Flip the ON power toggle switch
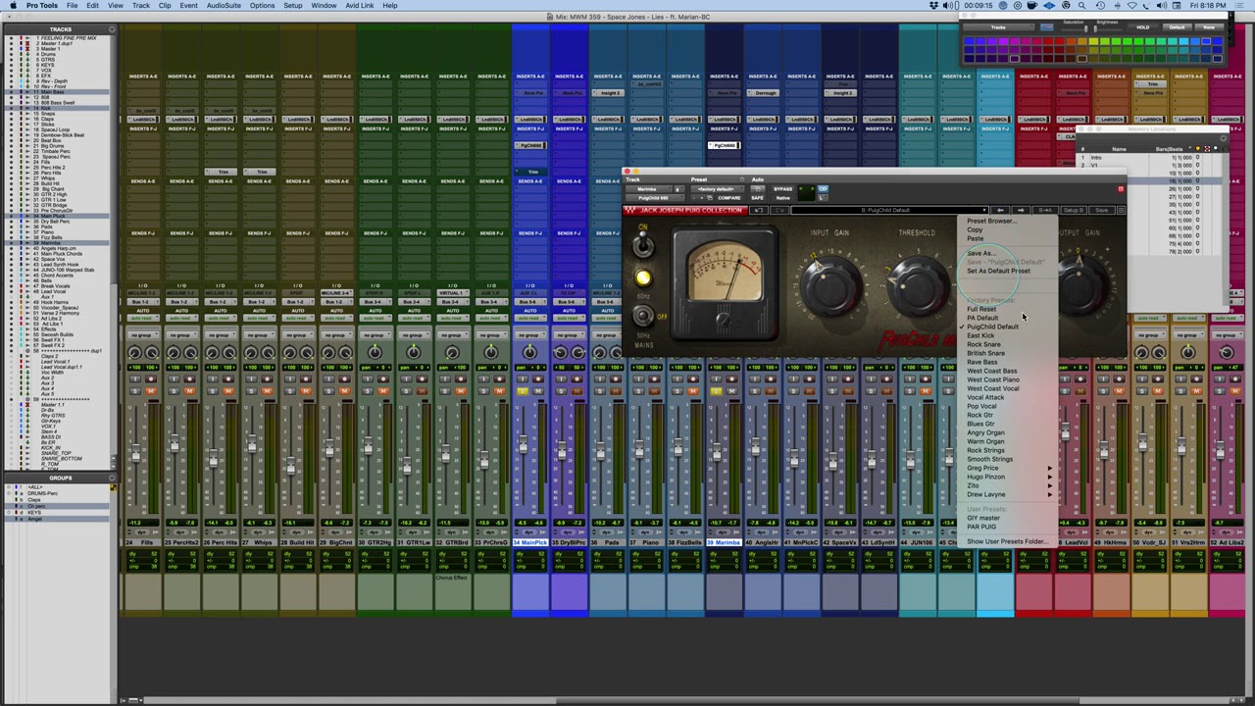The image size is (1255, 706). click(643, 244)
